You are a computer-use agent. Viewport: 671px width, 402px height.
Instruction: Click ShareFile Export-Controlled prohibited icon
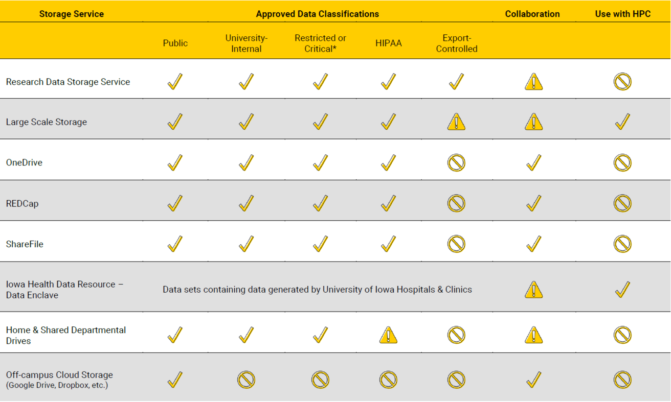(x=456, y=244)
